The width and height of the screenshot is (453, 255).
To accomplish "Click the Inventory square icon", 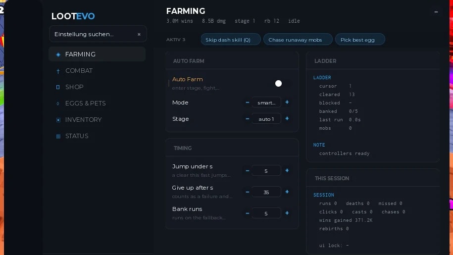I will [x=58, y=120].
